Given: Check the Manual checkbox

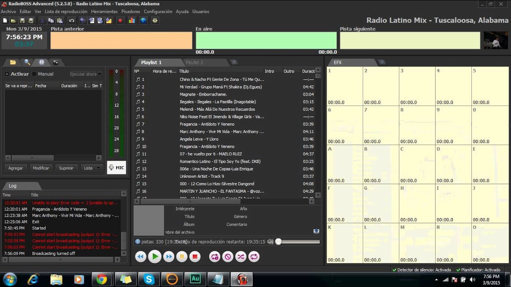Looking at the screenshot, I should (34, 74).
